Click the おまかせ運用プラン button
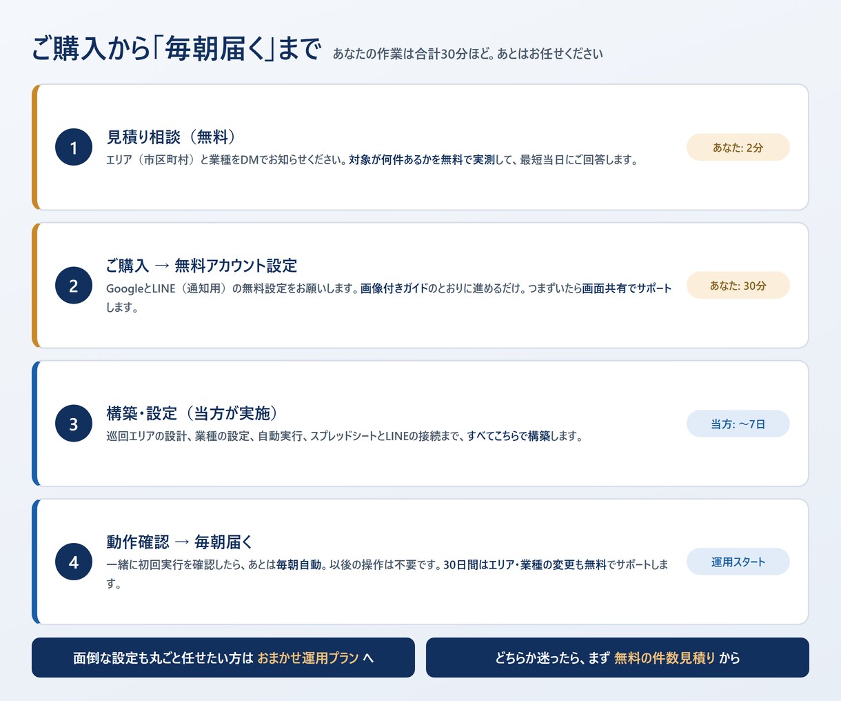Viewport: 841px width, 701px height. coord(223,658)
